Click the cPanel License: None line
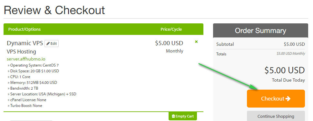The height and width of the screenshot is (121, 313). click(27, 100)
